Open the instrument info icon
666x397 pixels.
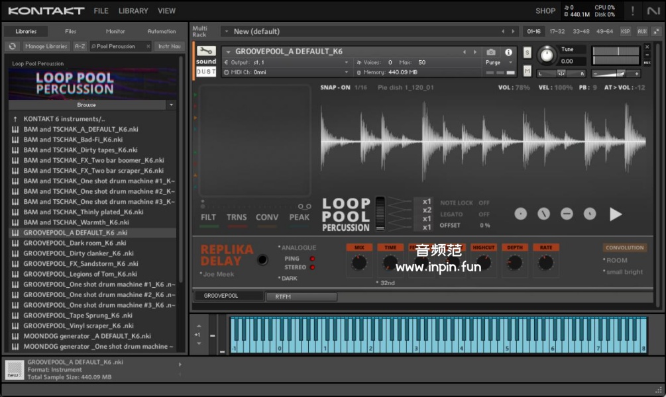pos(508,52)
